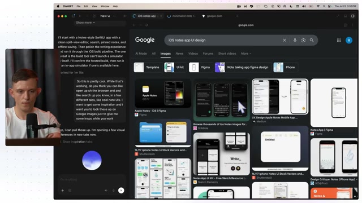Open UX Design Apple Notes Medium result
Screen dimensions: 362x203
[x=280, y=96]
